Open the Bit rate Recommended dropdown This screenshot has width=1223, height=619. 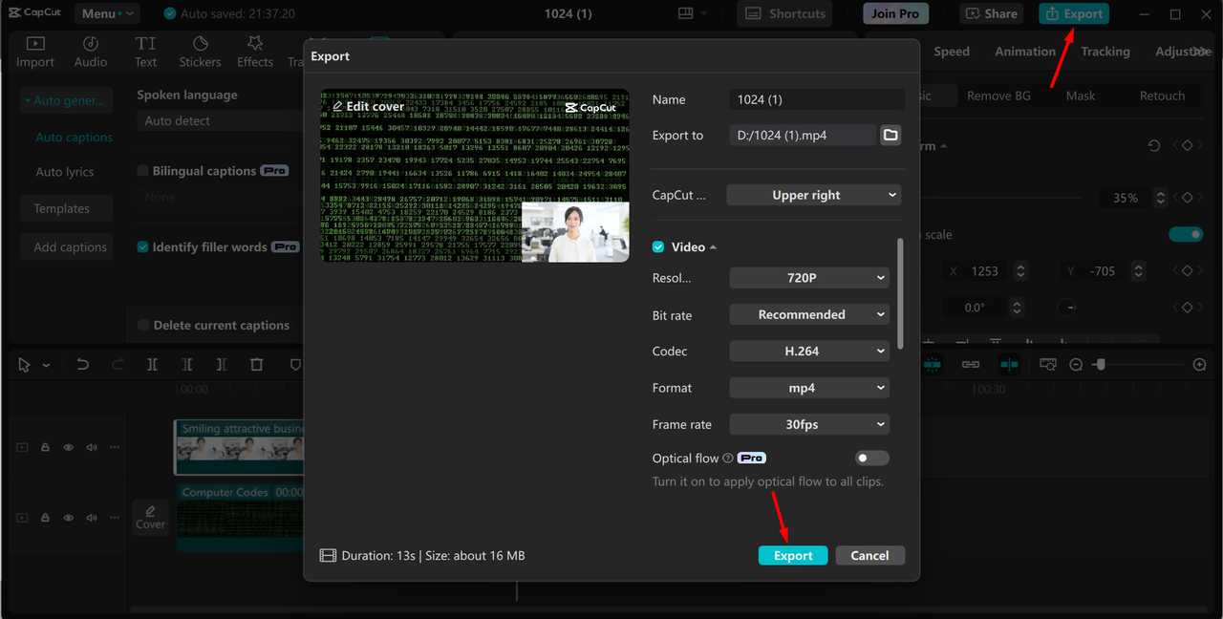(809, 314)
